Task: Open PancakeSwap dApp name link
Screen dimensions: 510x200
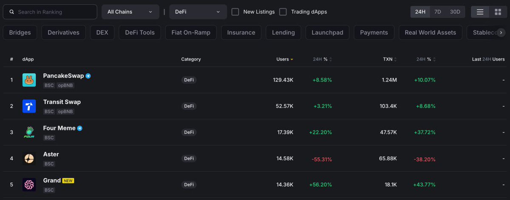Action: pyautogui.click(x=63, y=76)
